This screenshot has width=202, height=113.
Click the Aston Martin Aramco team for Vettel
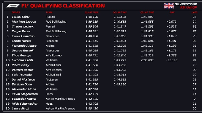tap(60, 99)
